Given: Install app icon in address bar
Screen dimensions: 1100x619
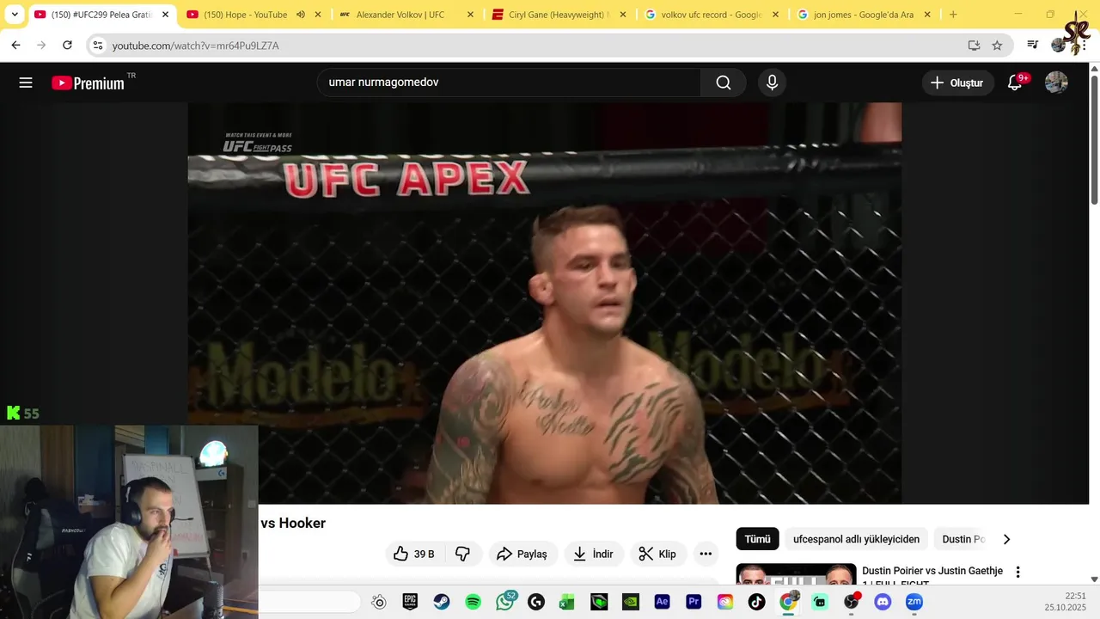Looking at the screenshot, I should pos(974,46).
